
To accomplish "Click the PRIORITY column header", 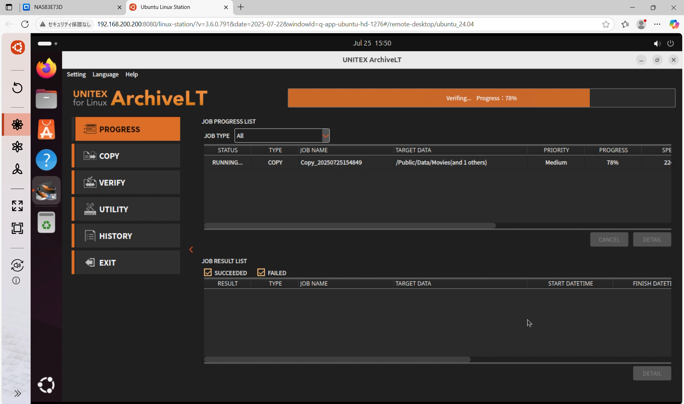I will pos(556,150).
